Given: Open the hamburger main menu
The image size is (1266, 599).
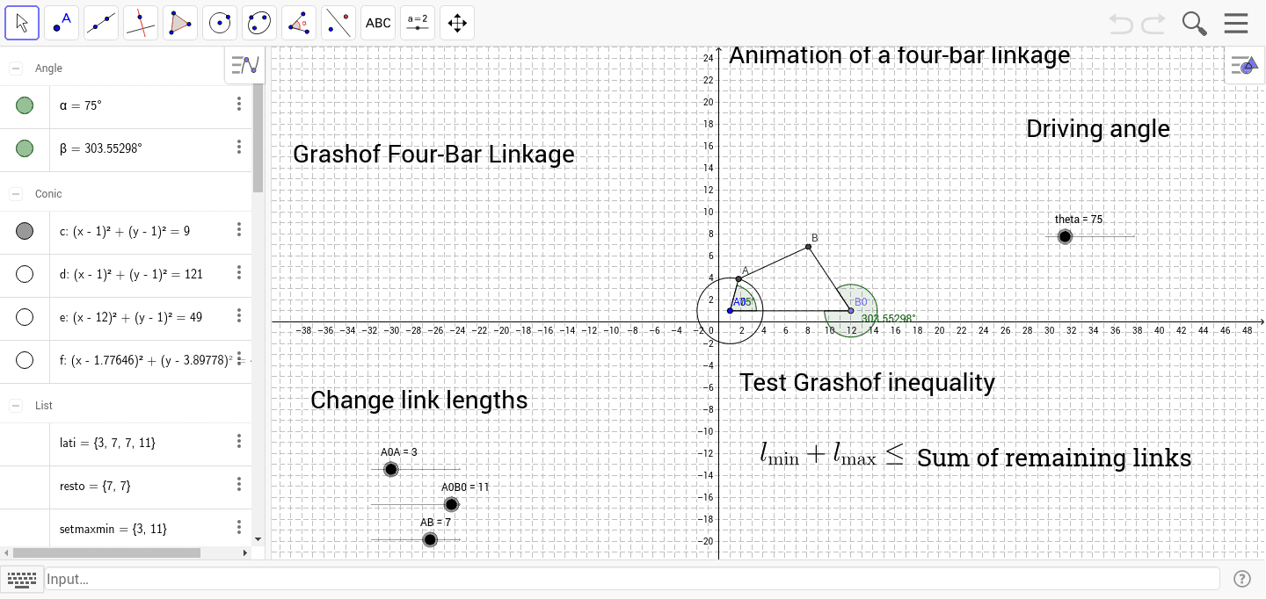Looking at the screenshot, I should coord(1236,23).
